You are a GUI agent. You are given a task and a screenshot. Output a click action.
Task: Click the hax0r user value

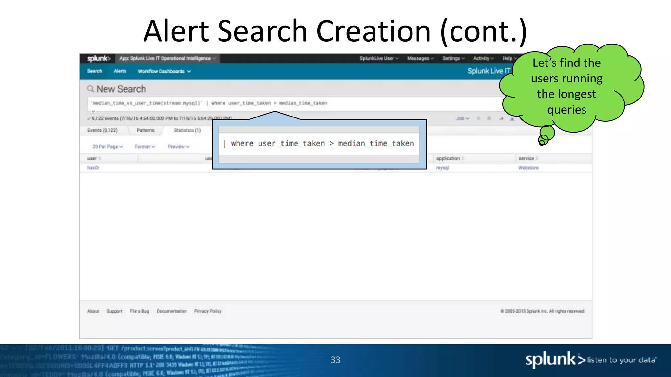tap(93, 168)
